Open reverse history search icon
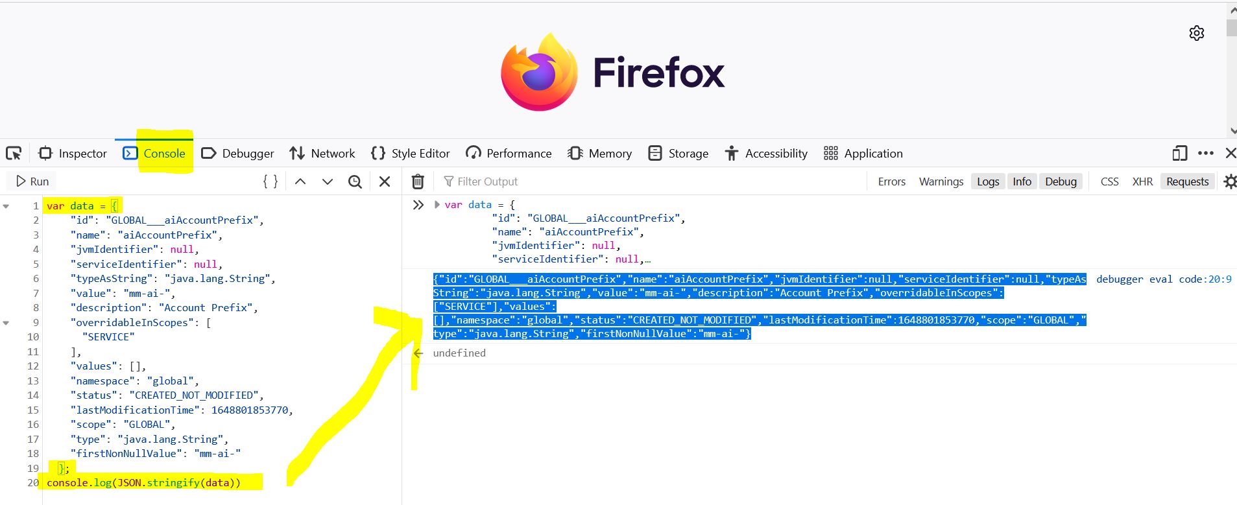1237x505 pixels. click(355, 182)
